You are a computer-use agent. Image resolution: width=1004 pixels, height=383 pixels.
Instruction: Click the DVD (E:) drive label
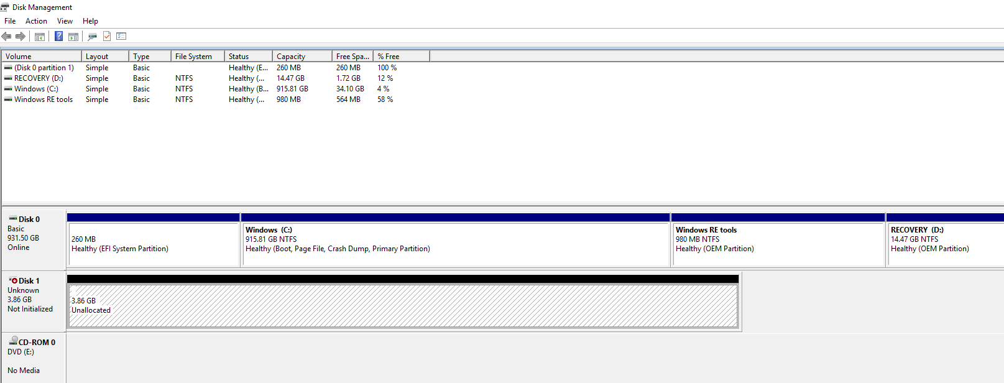point(21,352)
